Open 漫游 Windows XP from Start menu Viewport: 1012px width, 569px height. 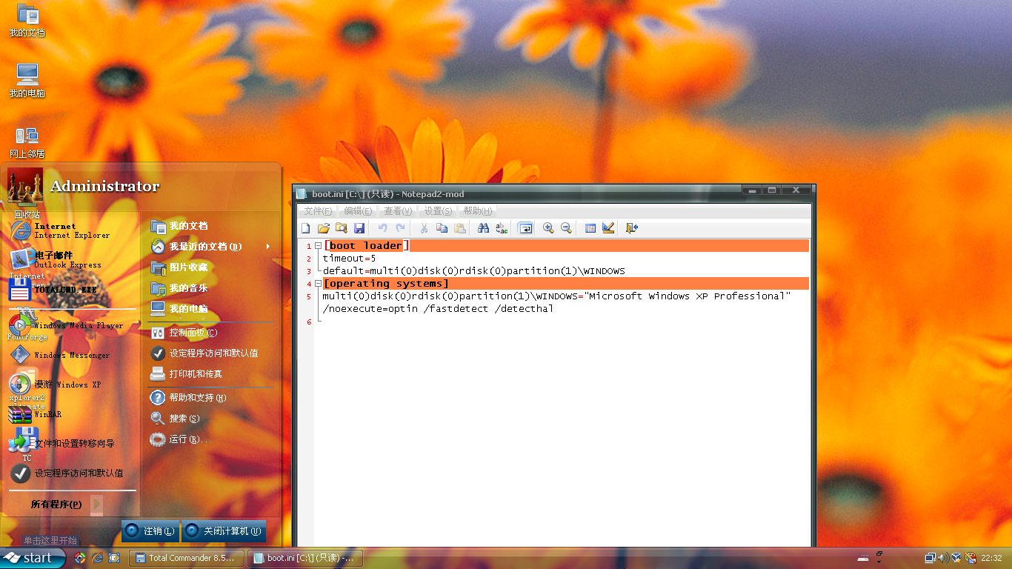pyautogui.click(x=71, y=385)
